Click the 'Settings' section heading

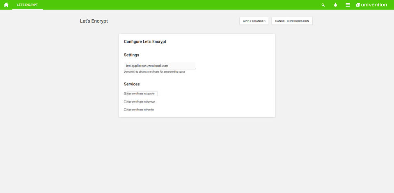(x=131, y=55)
